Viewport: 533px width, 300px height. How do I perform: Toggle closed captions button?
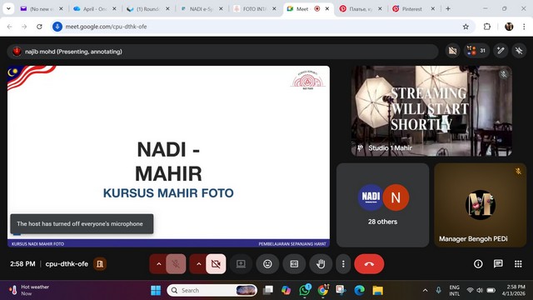(x=294, y=264)
